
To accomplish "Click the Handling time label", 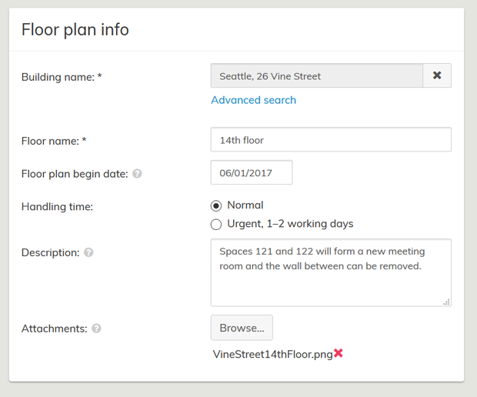I will [57, 206].
